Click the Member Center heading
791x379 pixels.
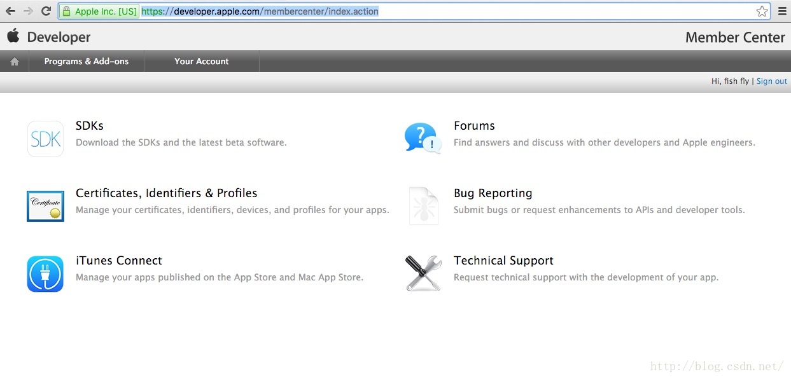click(735, 38)
